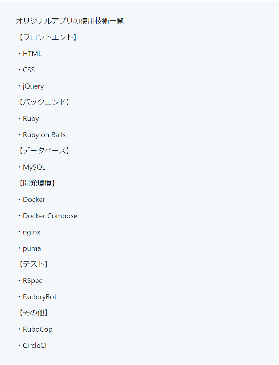Click the 【フロントエンド】 section label

pyautogui.click(x=46, y=37)
